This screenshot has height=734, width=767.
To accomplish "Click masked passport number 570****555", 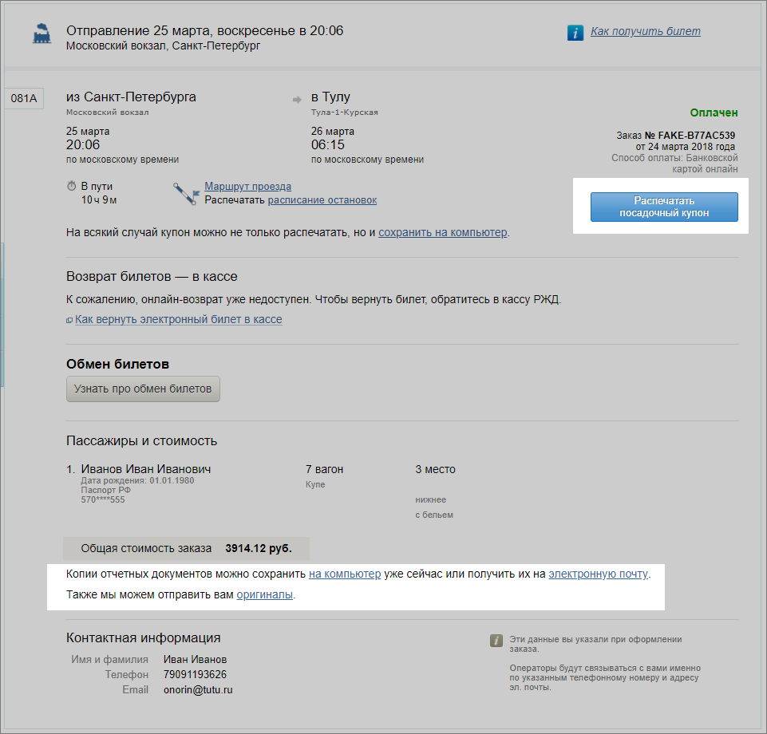I will (103, 499).
